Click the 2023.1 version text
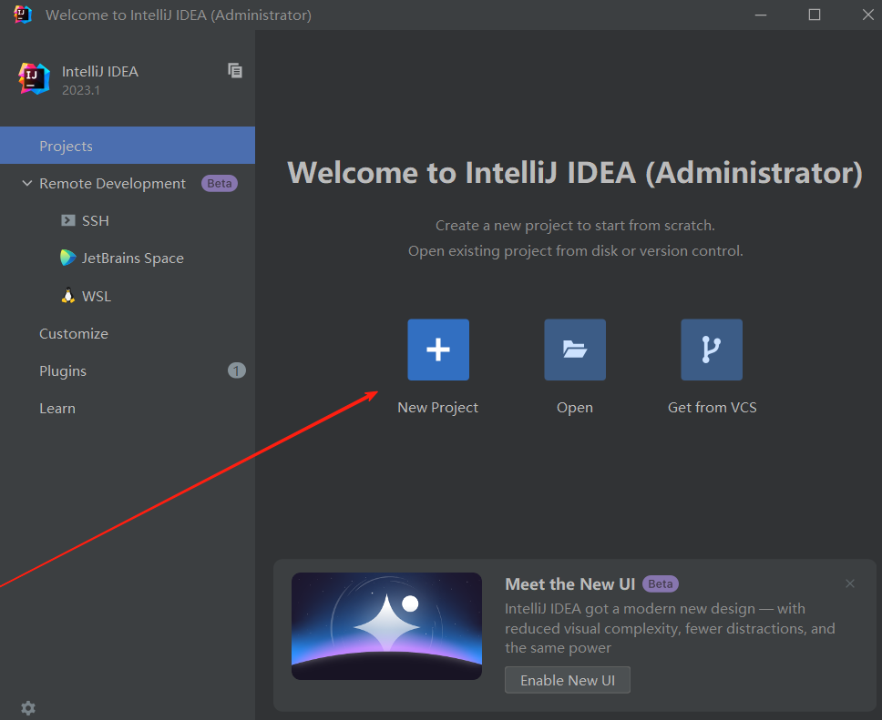Screen dimensions: 882x720 click(x=81, y=90)
